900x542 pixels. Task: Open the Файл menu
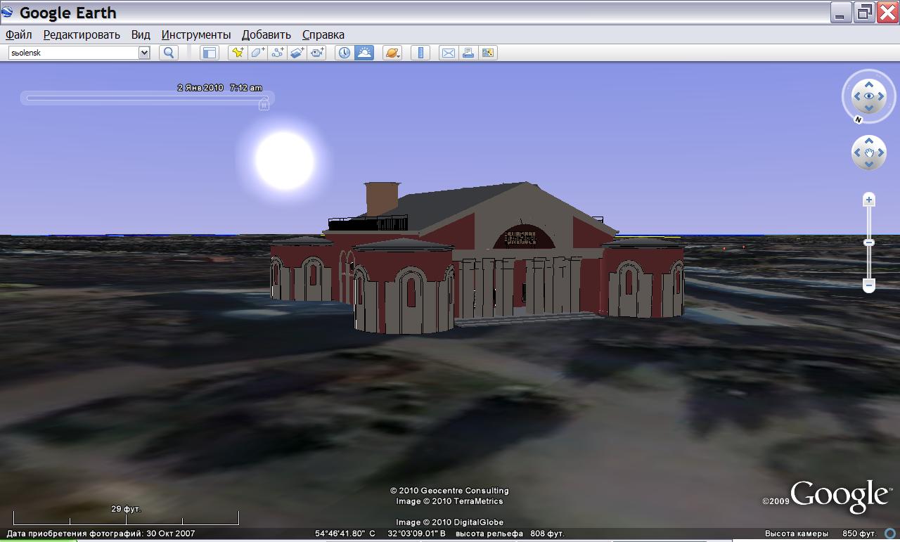pyautogui.click(x=19, y=34)
